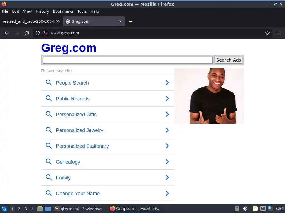The width and height of the screenshot is (285, 213).
Task: Click the magnifier icon beside Personalized Jewelry
Action: pos(49,130)
